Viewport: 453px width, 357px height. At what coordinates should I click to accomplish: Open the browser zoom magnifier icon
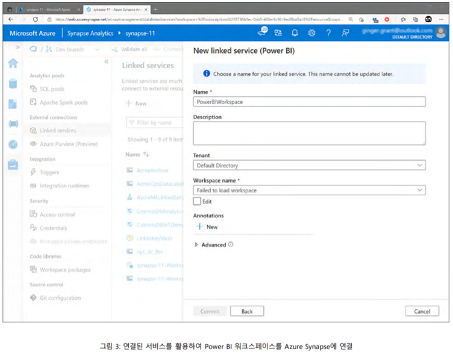point(351,19)
